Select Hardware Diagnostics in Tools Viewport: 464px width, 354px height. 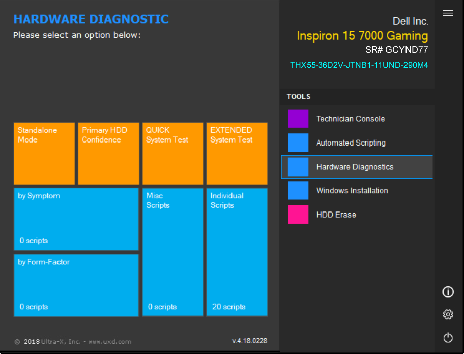coord(357,167)
